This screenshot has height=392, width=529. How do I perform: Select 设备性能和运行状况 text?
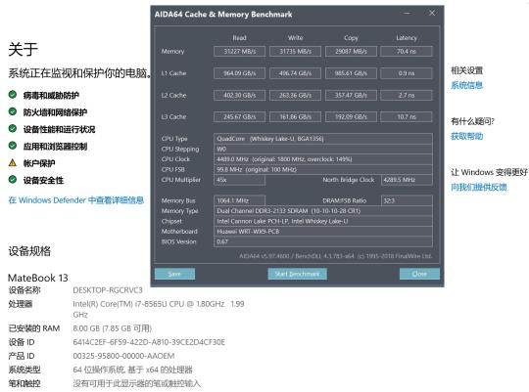59,129
